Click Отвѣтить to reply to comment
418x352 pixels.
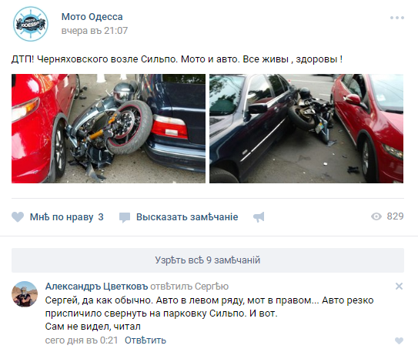click(145, 340)
